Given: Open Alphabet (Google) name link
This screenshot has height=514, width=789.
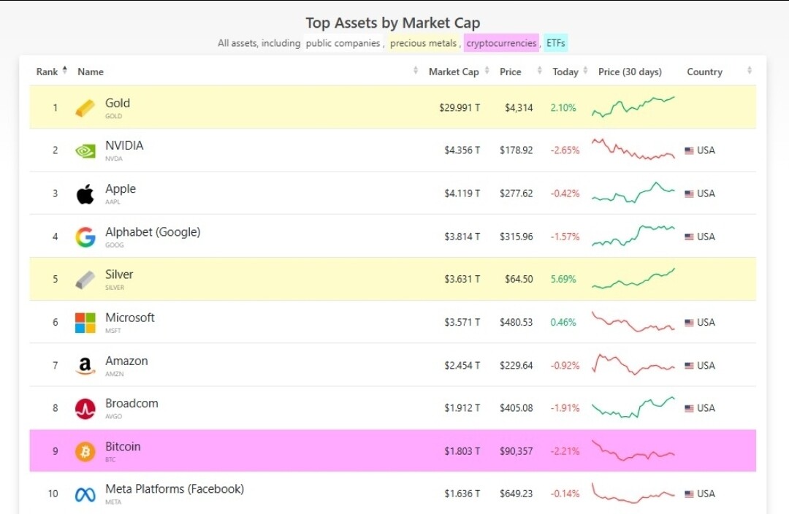Looking at the screenshot, I should [x=152, y=232].
